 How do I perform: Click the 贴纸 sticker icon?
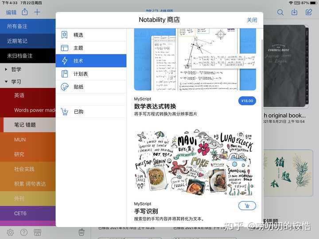coord(65,87)
